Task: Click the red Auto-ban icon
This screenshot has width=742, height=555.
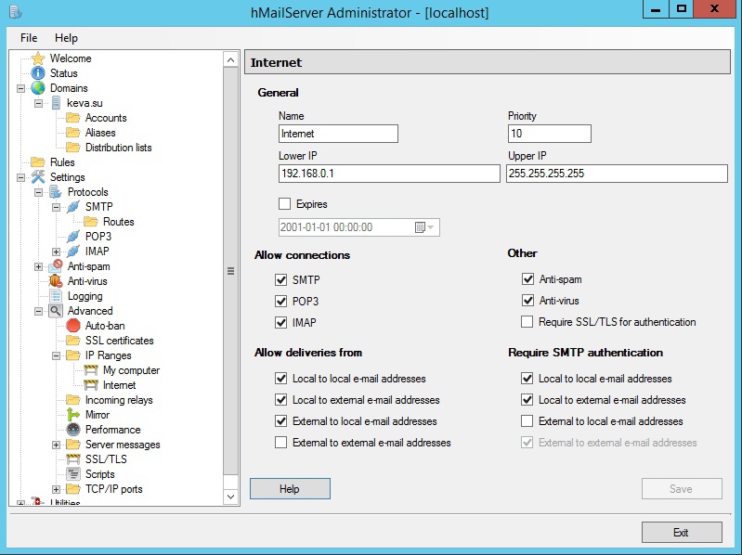Action: pos(72,326)
